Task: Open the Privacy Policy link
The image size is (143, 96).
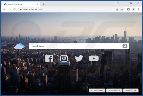Action: point(114,90)
